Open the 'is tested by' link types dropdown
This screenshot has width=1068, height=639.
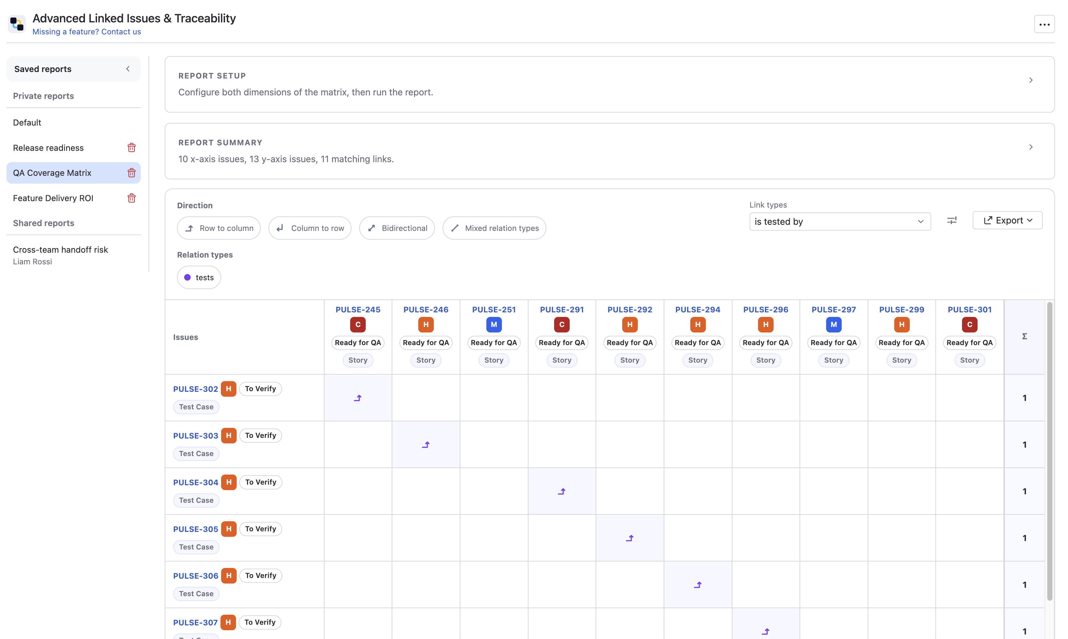pos(839,221)
